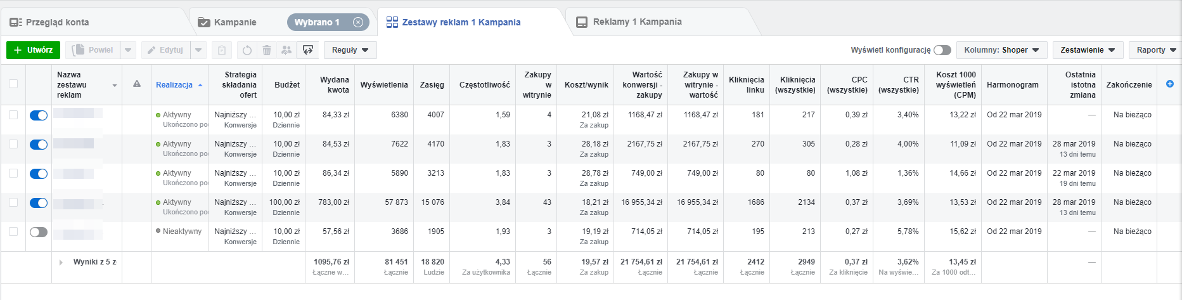Sort by the Budżet column header

click(x=287, y=85)
